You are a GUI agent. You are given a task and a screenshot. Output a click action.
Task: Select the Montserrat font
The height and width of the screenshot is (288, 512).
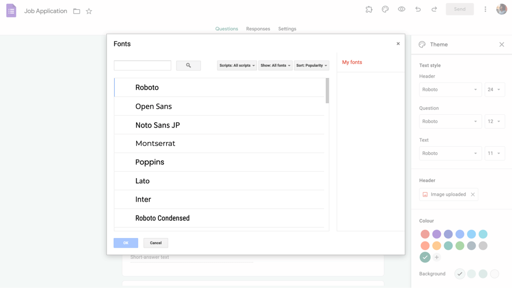[x=219, y=143]
